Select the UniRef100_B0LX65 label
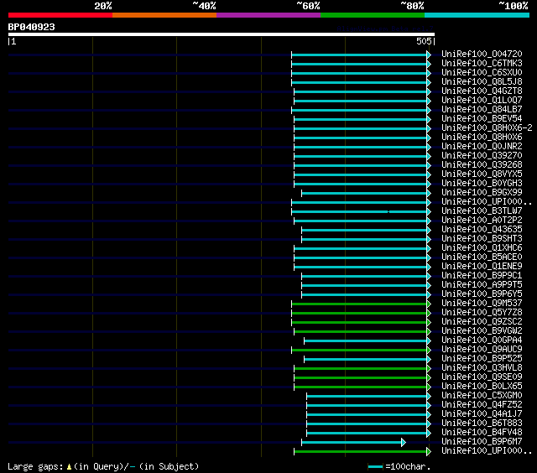 coord(482,387)
